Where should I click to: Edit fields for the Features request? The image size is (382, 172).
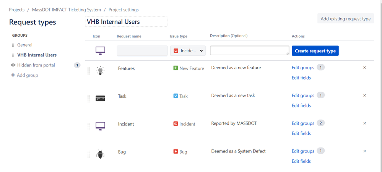point(301,78)
